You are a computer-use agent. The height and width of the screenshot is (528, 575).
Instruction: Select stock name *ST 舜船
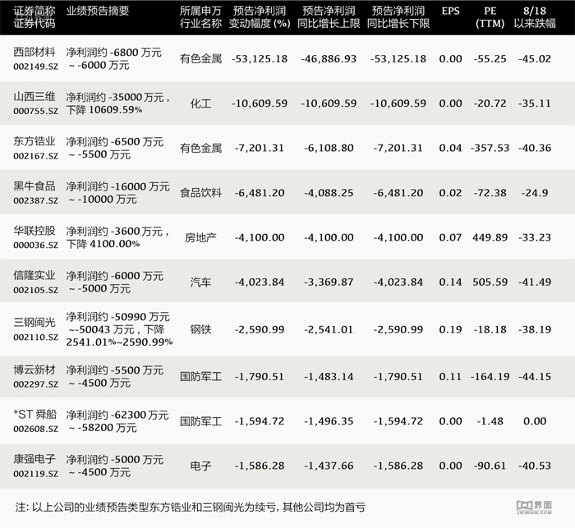pos(34,415)
